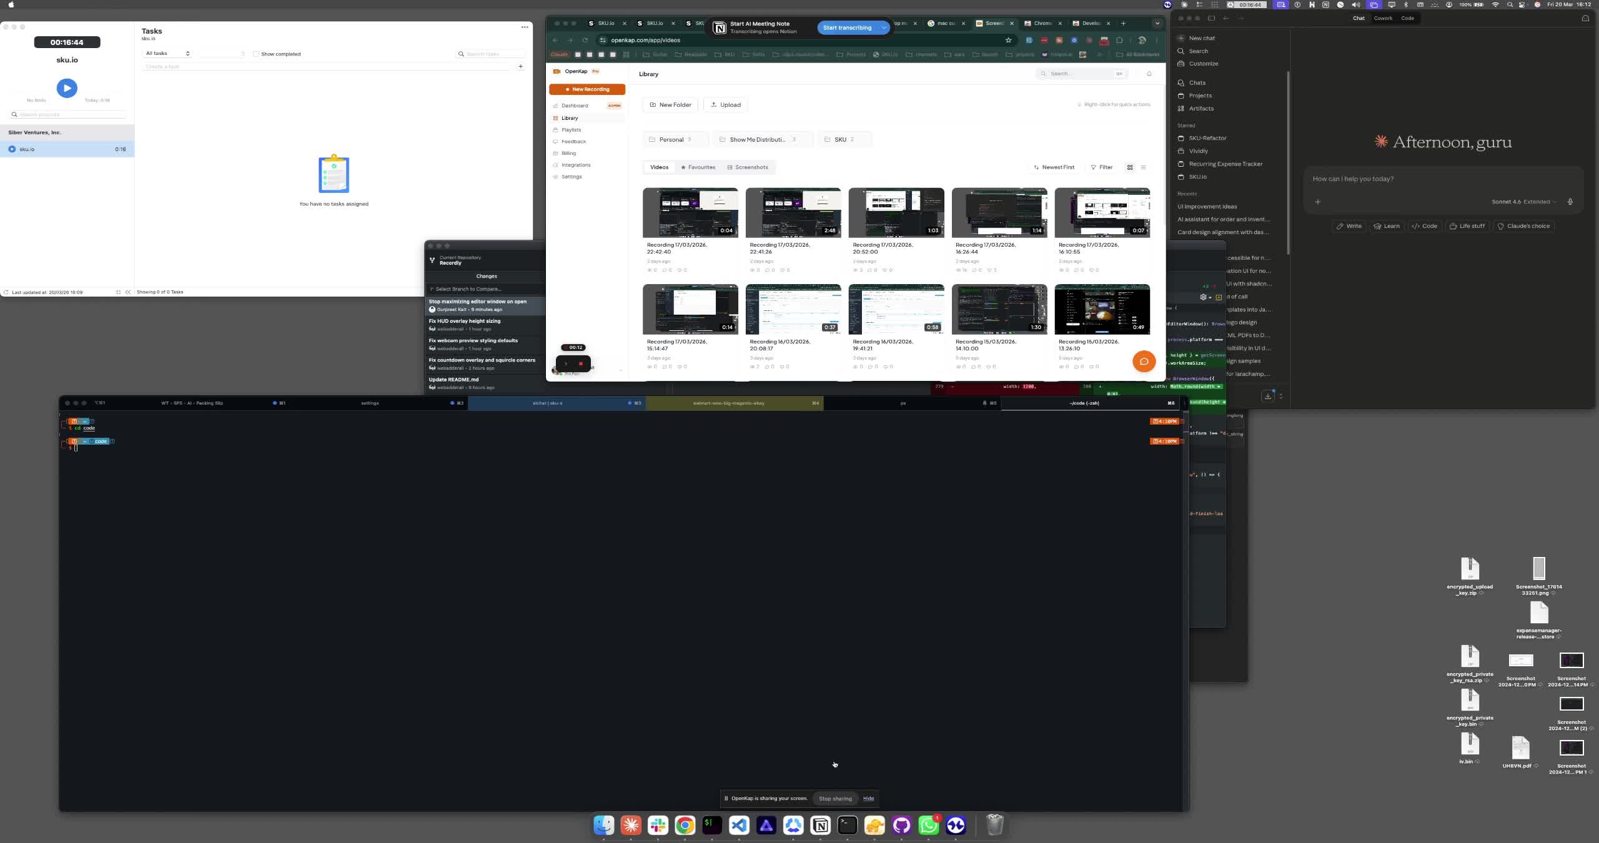
Task: Stop the recording with red square
Action: coord(581,364)
